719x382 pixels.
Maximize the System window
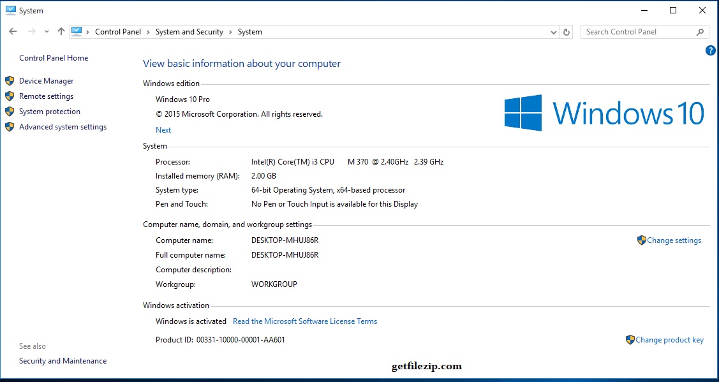673,11
